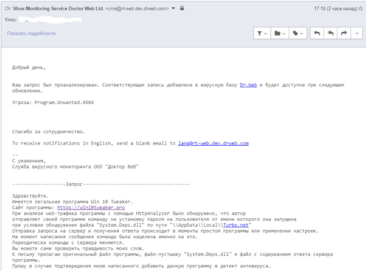Click the lang@rt-web.dev.drweb.com email link
366x271 pixels.
point(213,143)
